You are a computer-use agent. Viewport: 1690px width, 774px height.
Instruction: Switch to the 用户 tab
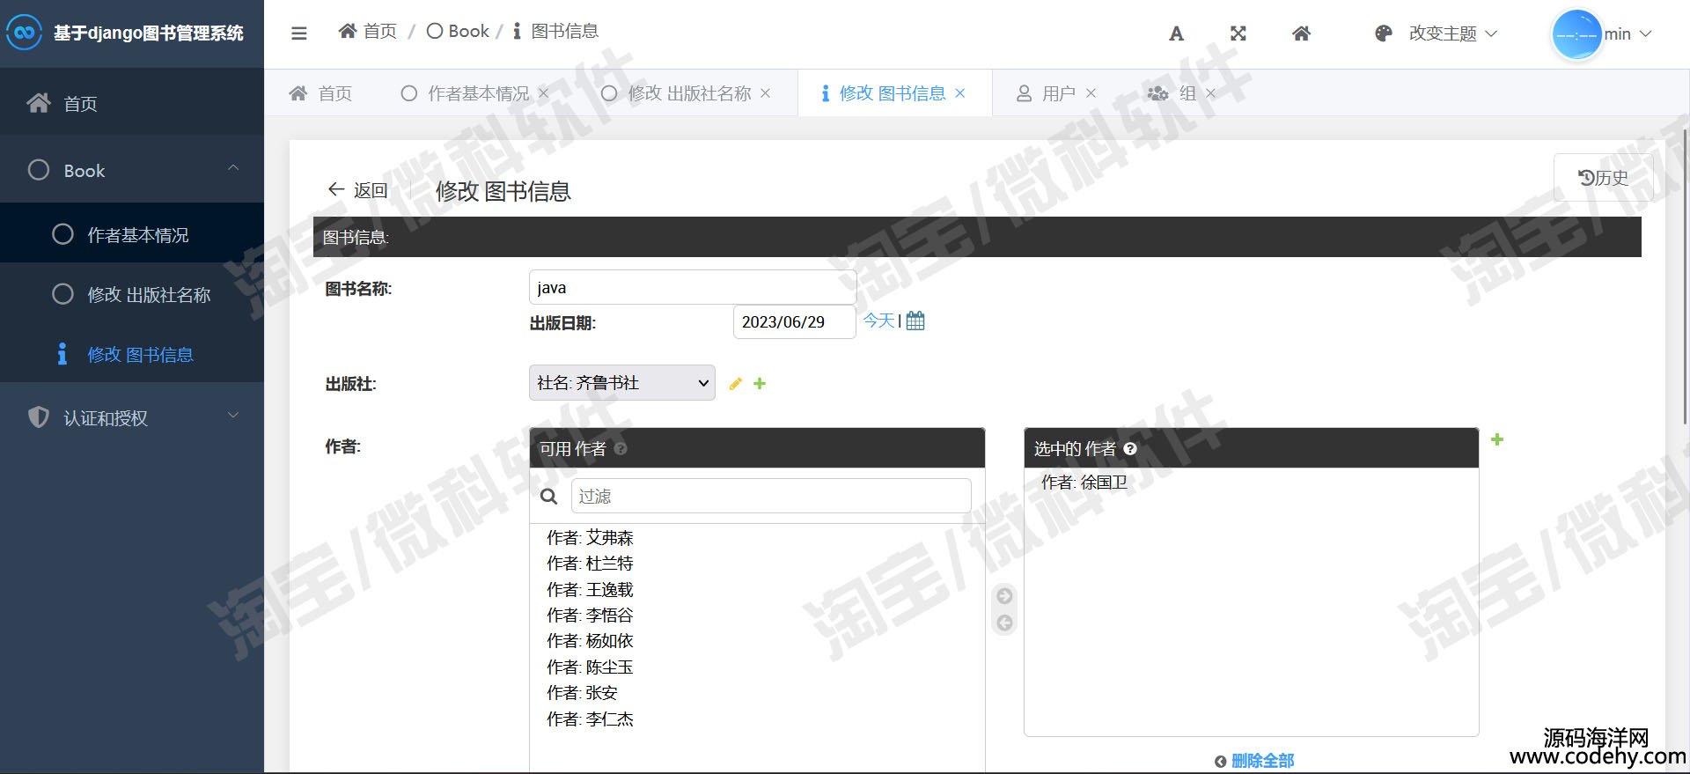(1046, 93)
